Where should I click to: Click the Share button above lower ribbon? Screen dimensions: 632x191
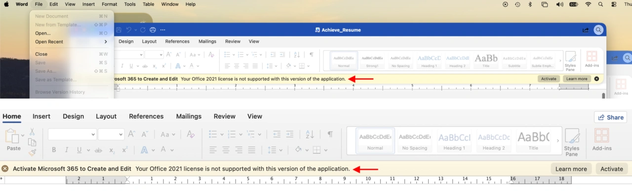coord(611,117)
